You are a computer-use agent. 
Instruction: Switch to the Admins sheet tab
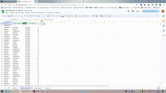point(15,88)
